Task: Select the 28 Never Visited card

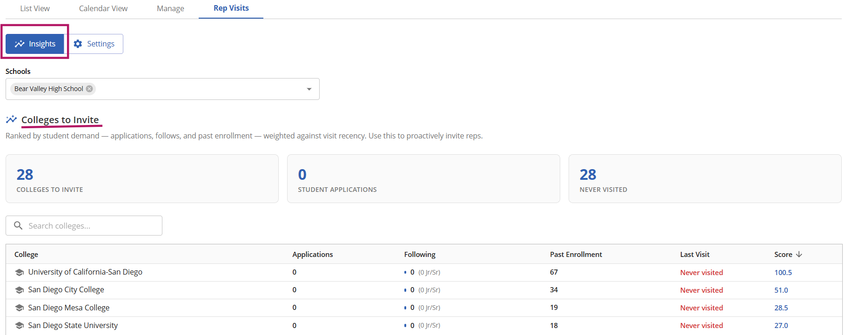Action: (705, 178)
